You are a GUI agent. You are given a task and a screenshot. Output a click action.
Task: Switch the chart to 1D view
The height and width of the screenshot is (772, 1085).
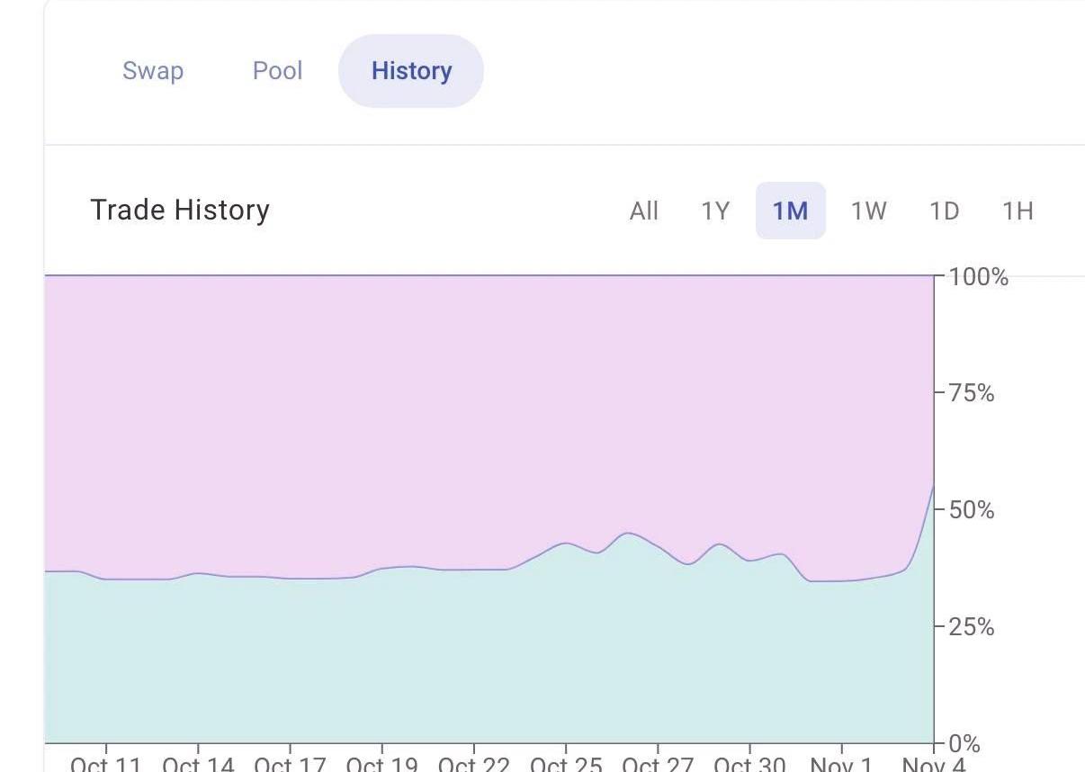point(944,211)
